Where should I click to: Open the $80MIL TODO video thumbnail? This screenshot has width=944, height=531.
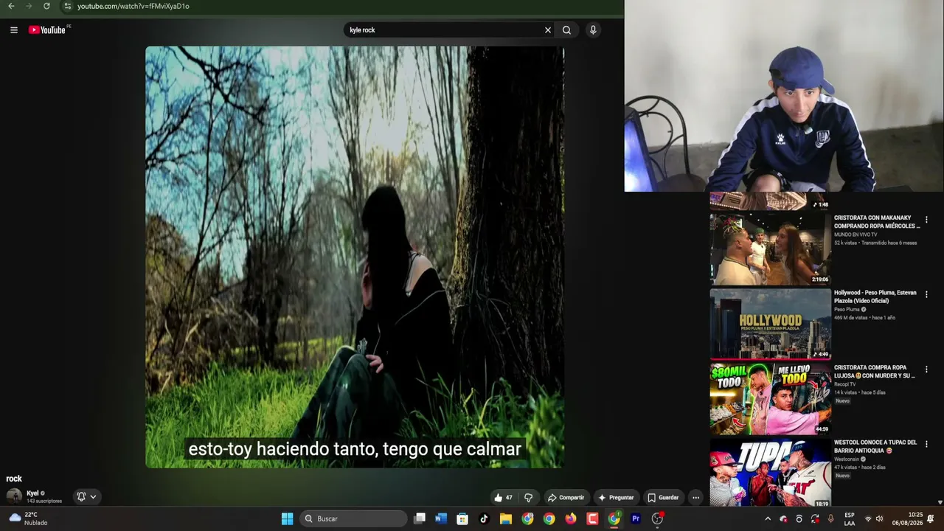(x=770, y=398)
